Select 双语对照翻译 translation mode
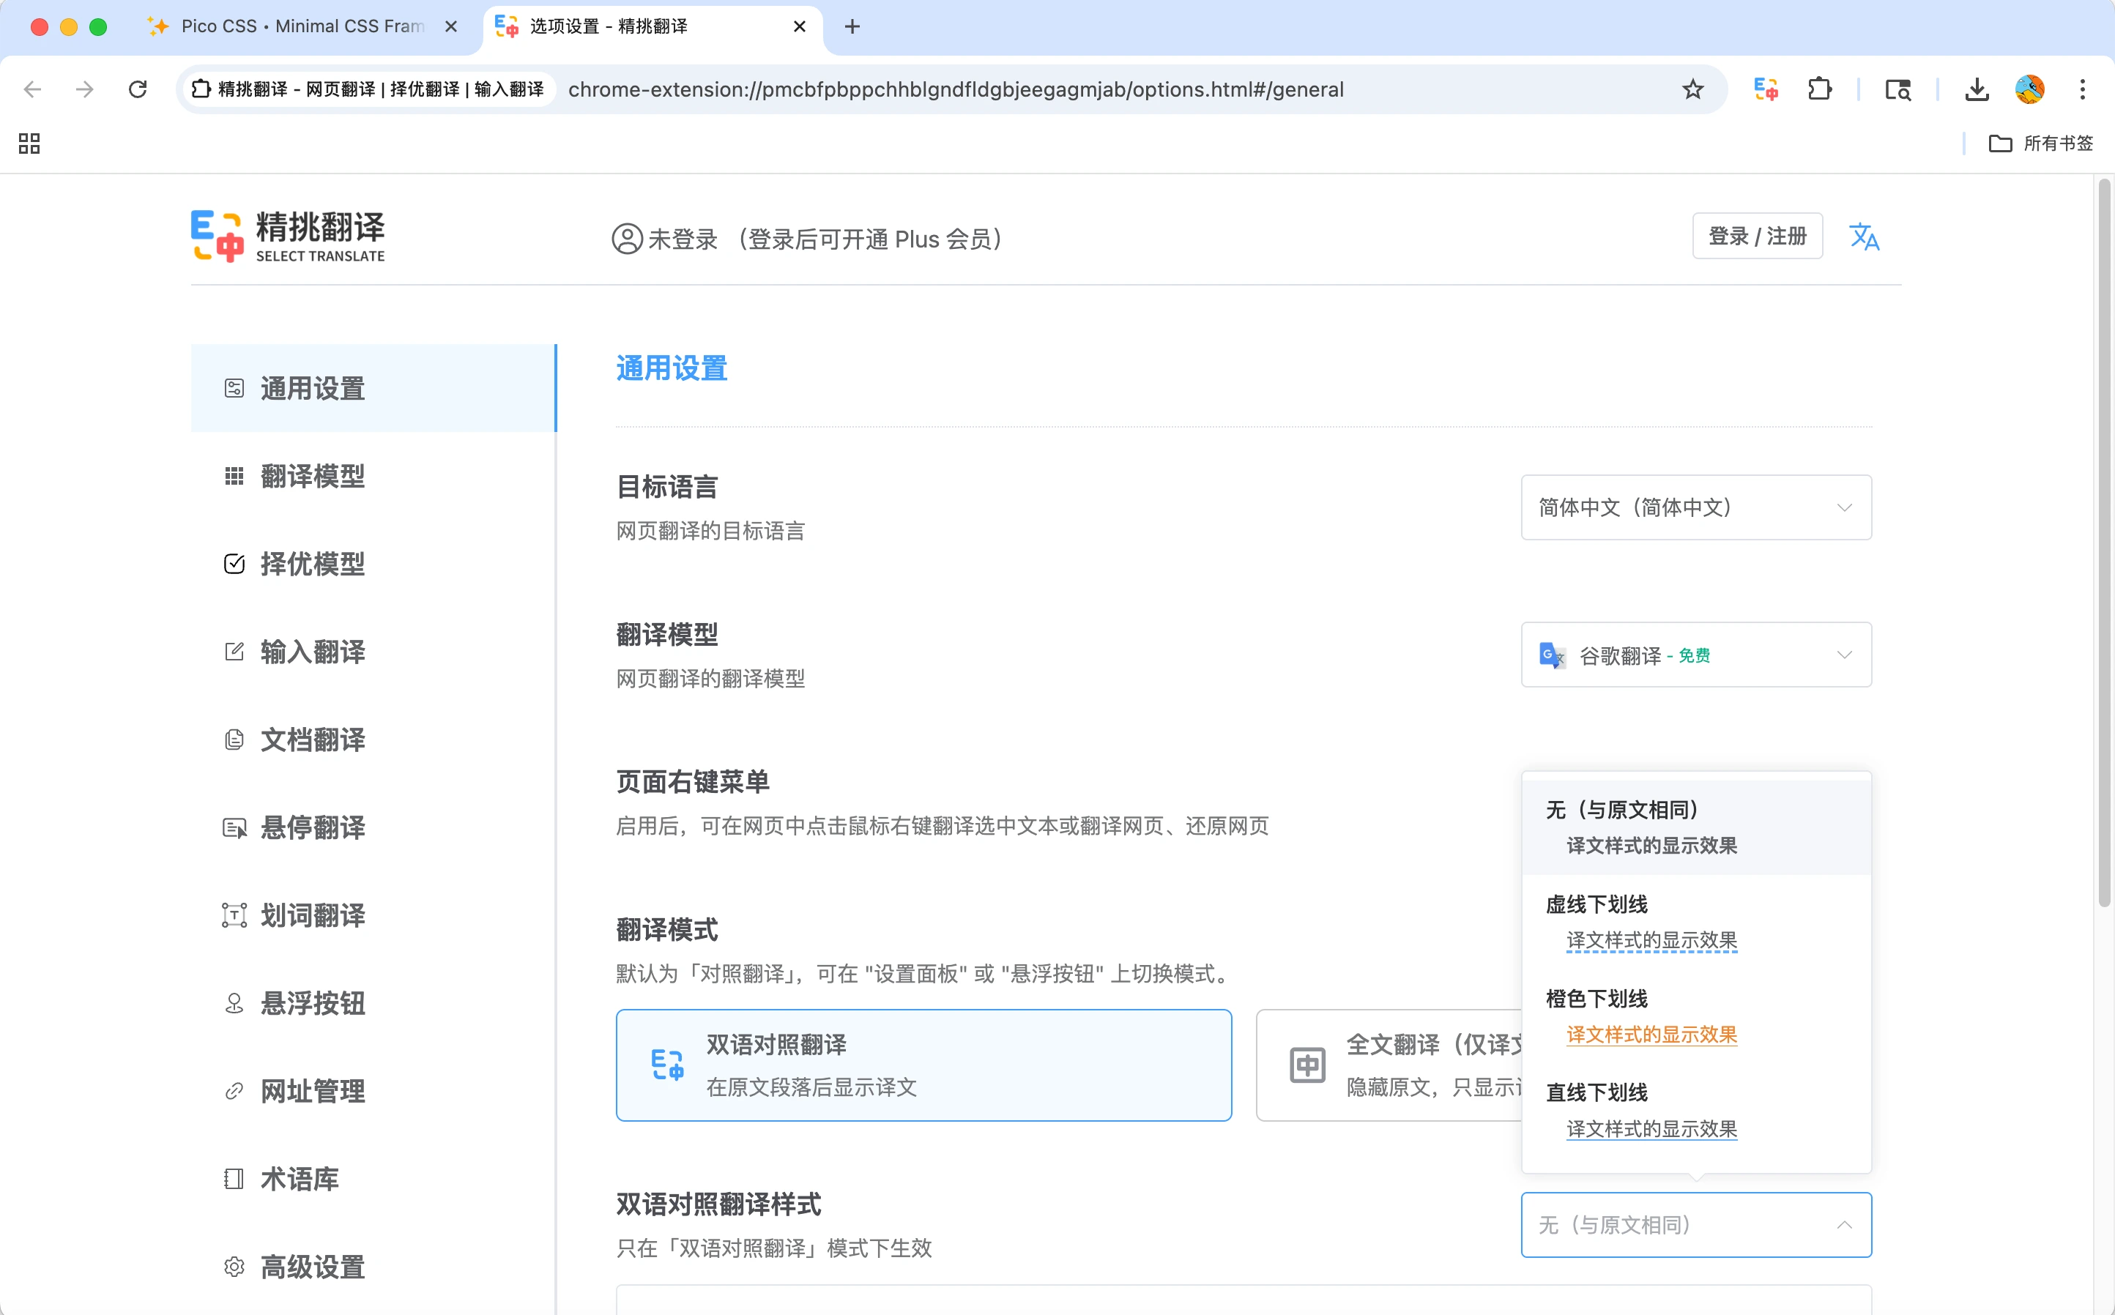 click(x=923, y=1065)
